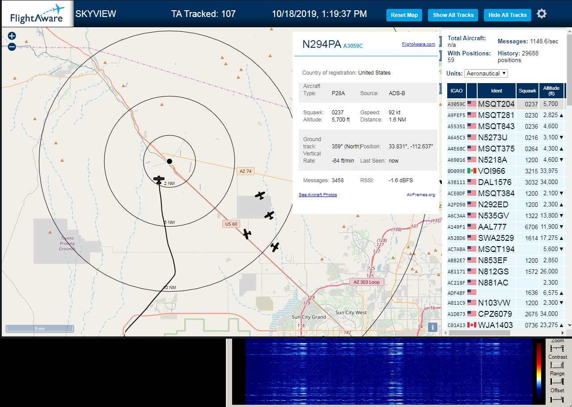572x407 pixels.
Task: Select AAL777 row
Action: [506, 227]
